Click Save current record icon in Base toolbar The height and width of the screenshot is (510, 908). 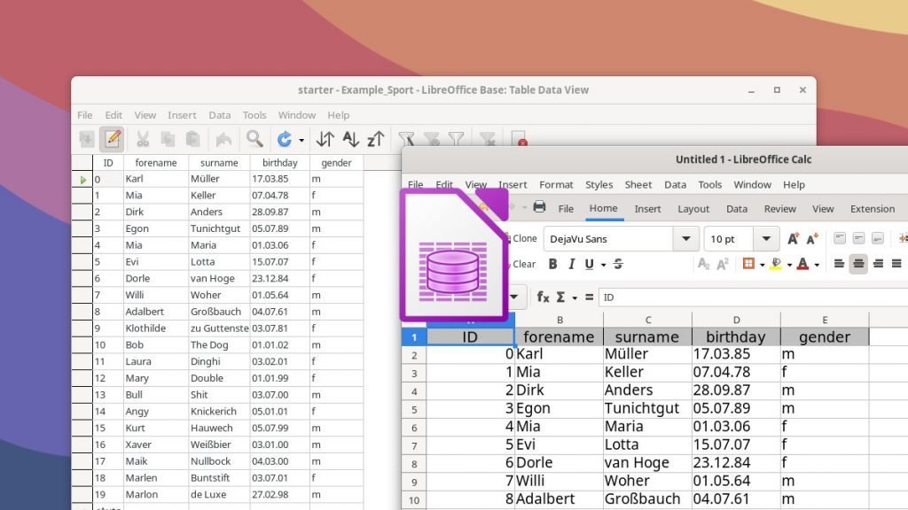86,139
